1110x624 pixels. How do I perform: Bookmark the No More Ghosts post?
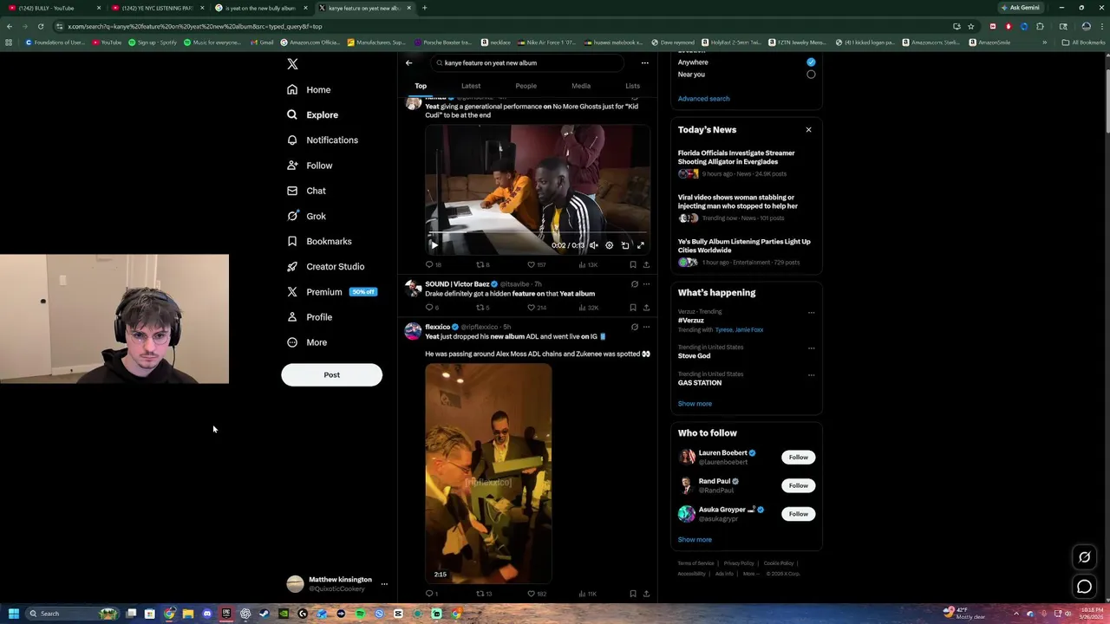pos(633,264)
